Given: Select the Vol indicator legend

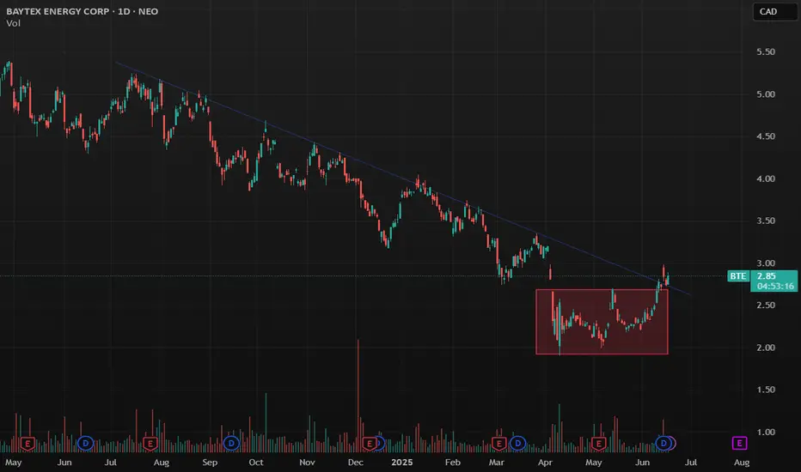Looking at the screenshot, I should pos(13,23).
